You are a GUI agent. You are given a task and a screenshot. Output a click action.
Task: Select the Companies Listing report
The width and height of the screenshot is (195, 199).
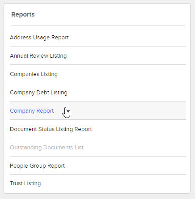pos(34,74)
